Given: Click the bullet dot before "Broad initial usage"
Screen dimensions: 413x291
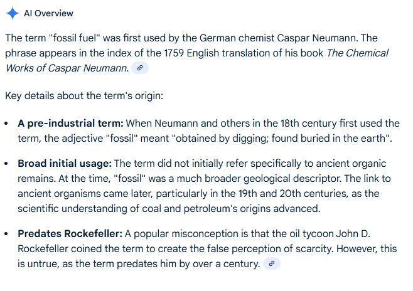Looking at the screenshot, I should click(8, 164).
